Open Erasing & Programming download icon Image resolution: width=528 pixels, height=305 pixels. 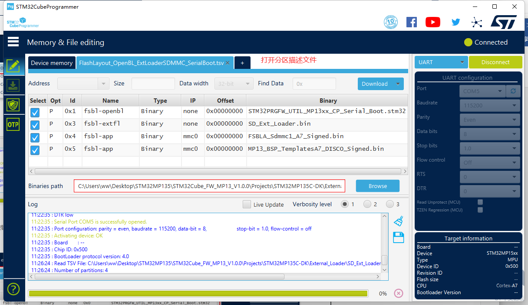coord(13,85)
